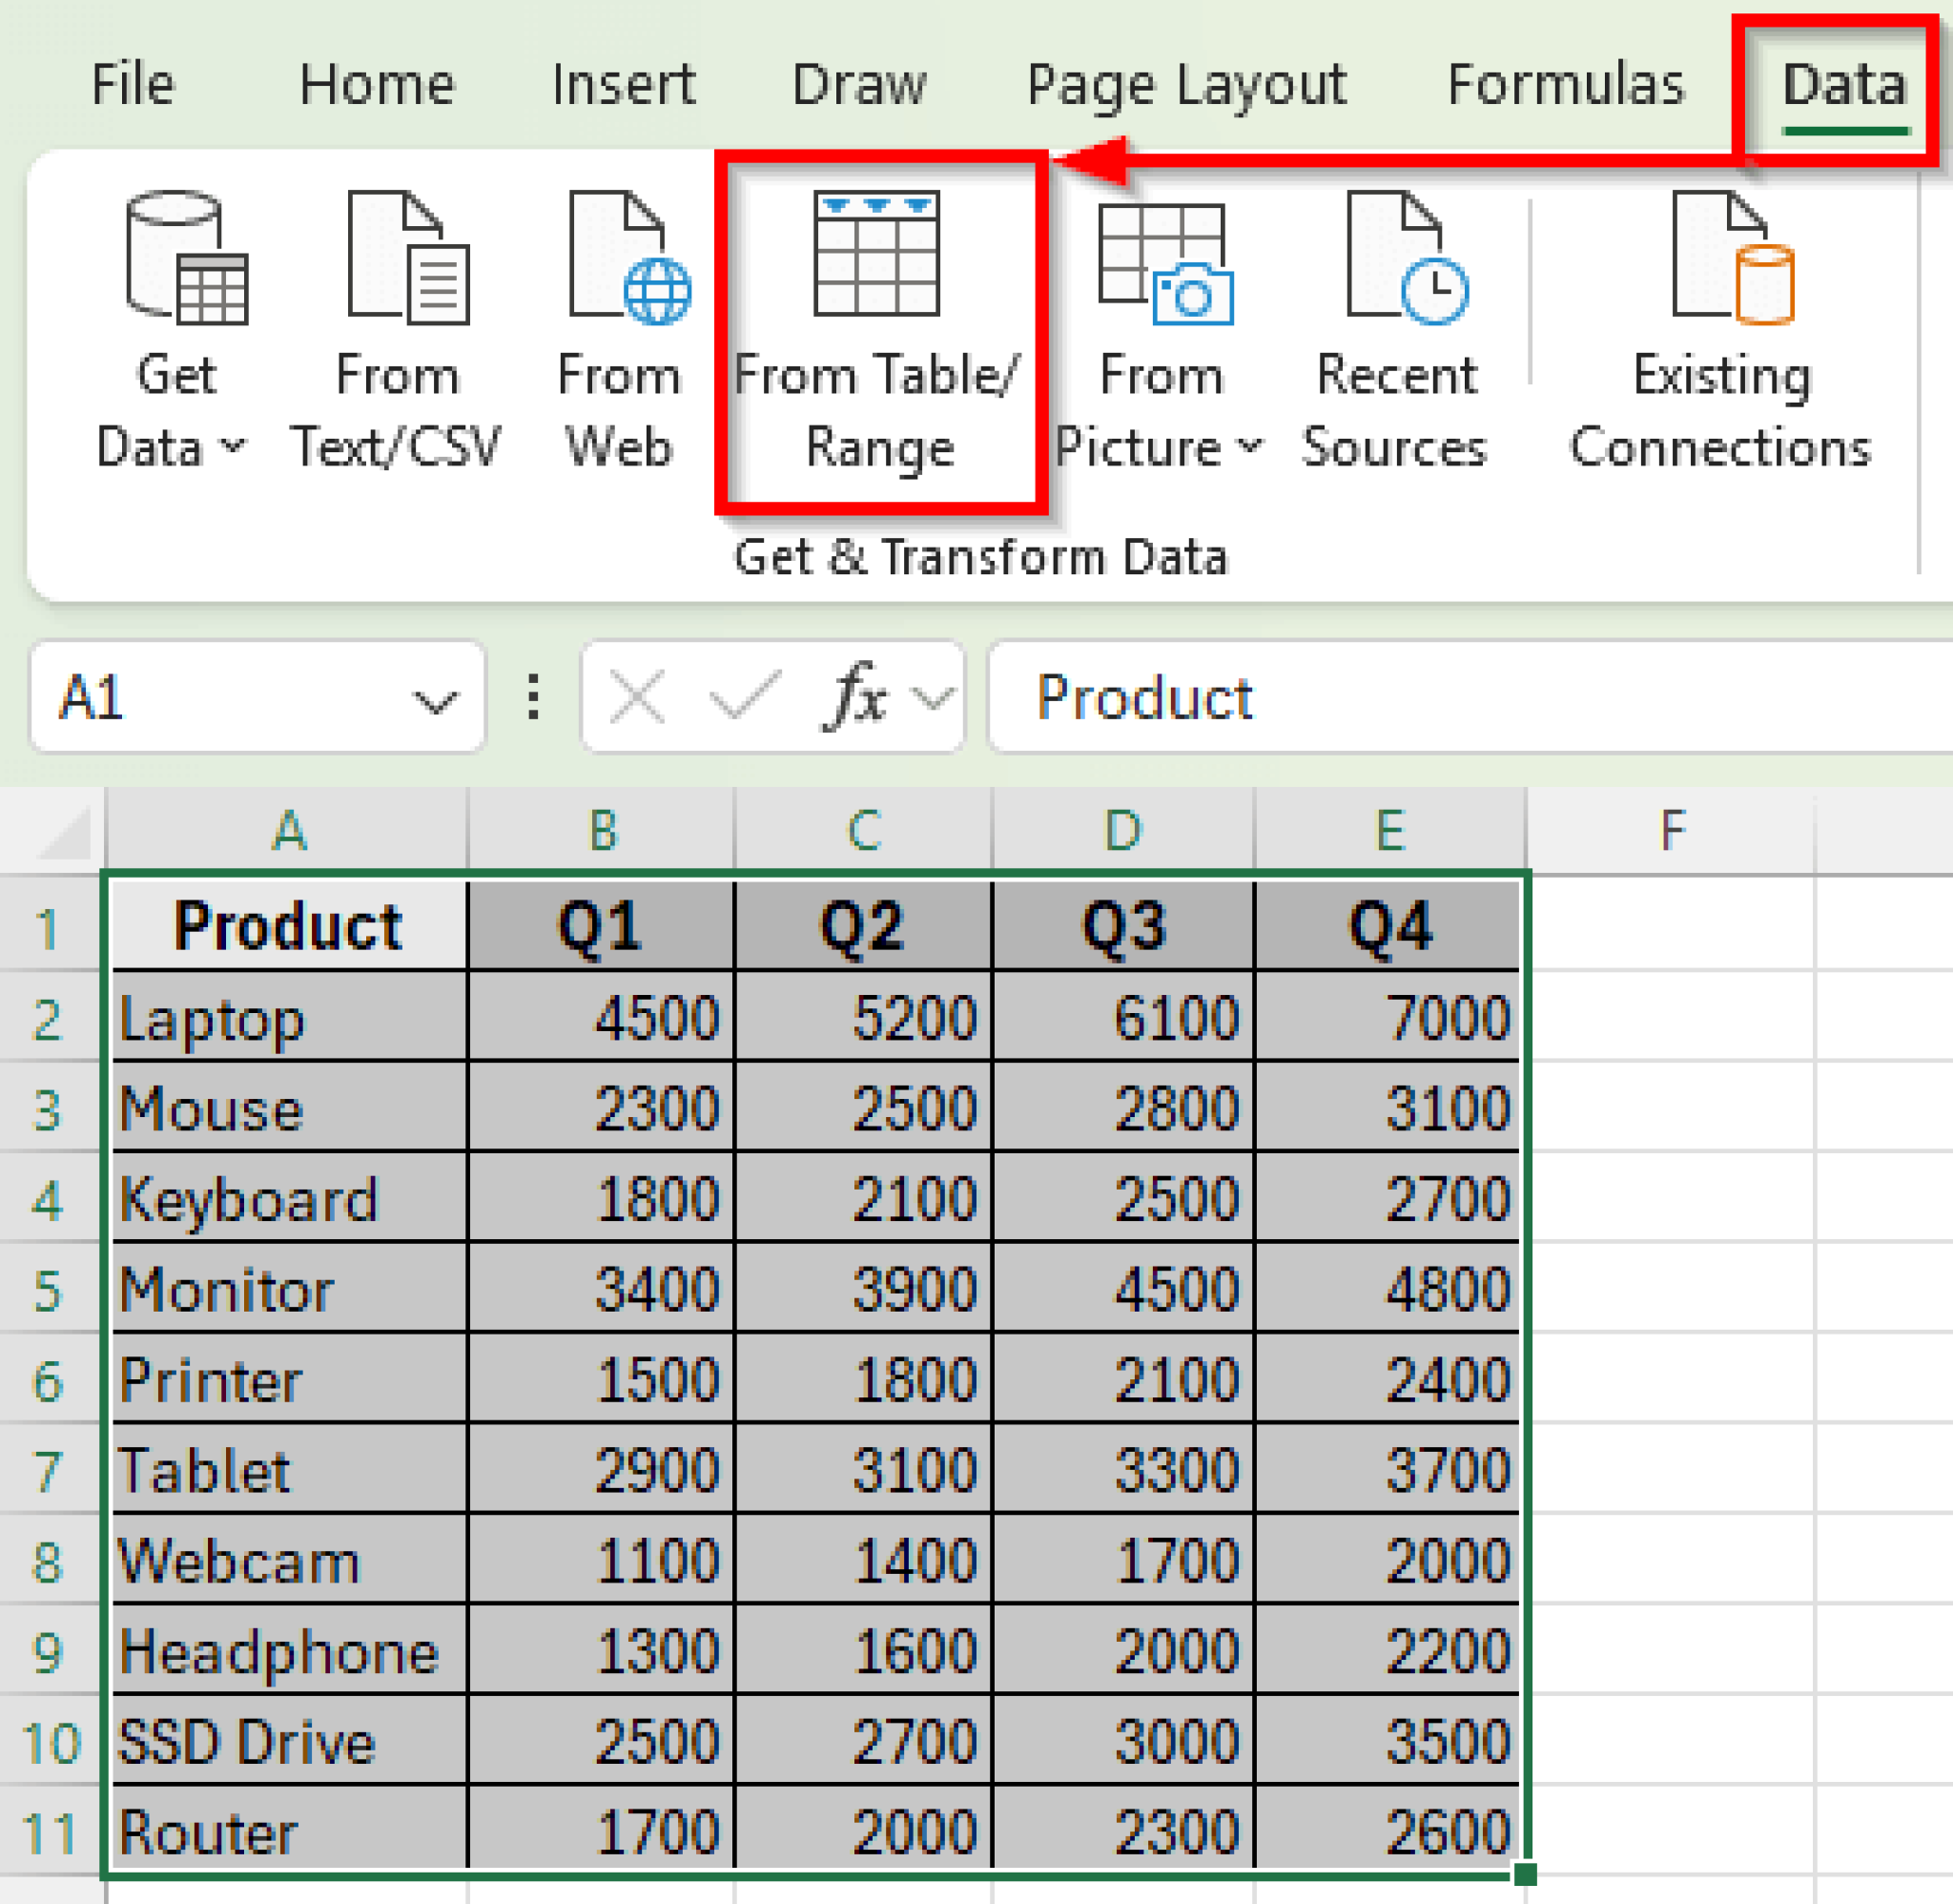Click inside the formula bar showing Product
Image resolution: width=1953 pixels, height=1904 pixels.
coord(1300,698)
